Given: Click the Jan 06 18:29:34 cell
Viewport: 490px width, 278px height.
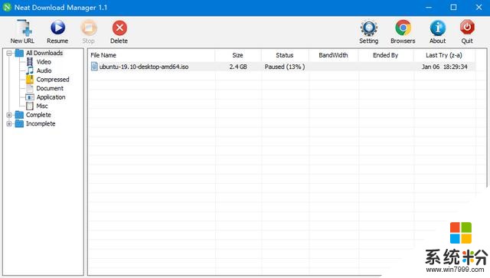Looking at the screenshot, I should 445,67.
